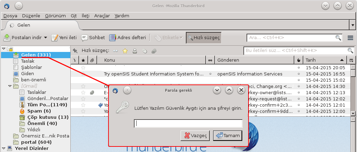Open the Araçlar menu
The height and width of the screenshot is (152, 357).
(102, 16)
